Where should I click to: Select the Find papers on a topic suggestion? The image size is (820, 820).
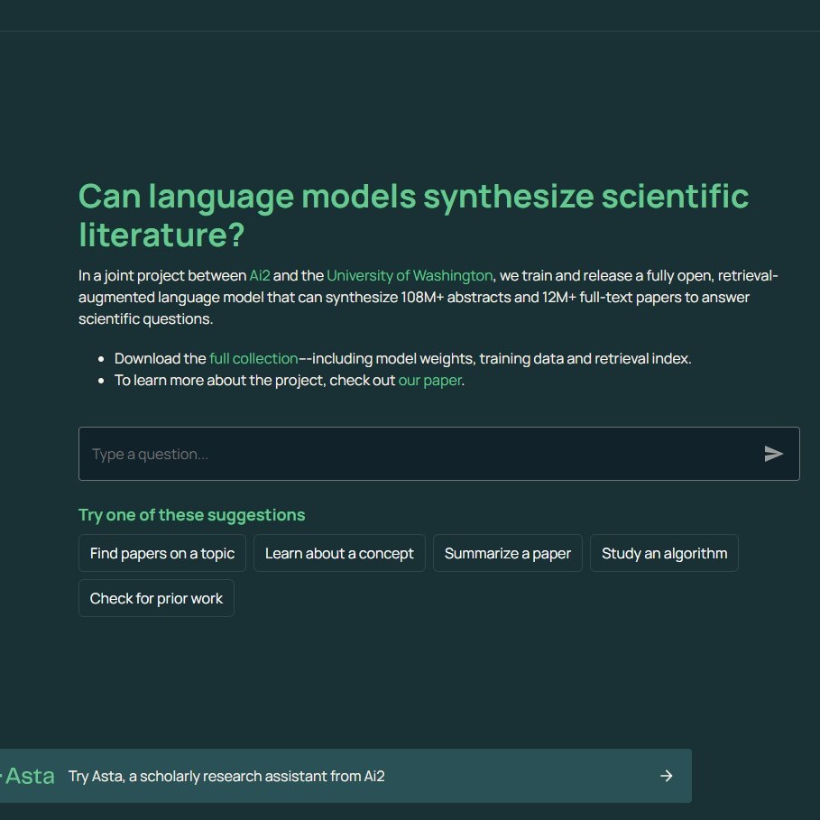[162, 553]
